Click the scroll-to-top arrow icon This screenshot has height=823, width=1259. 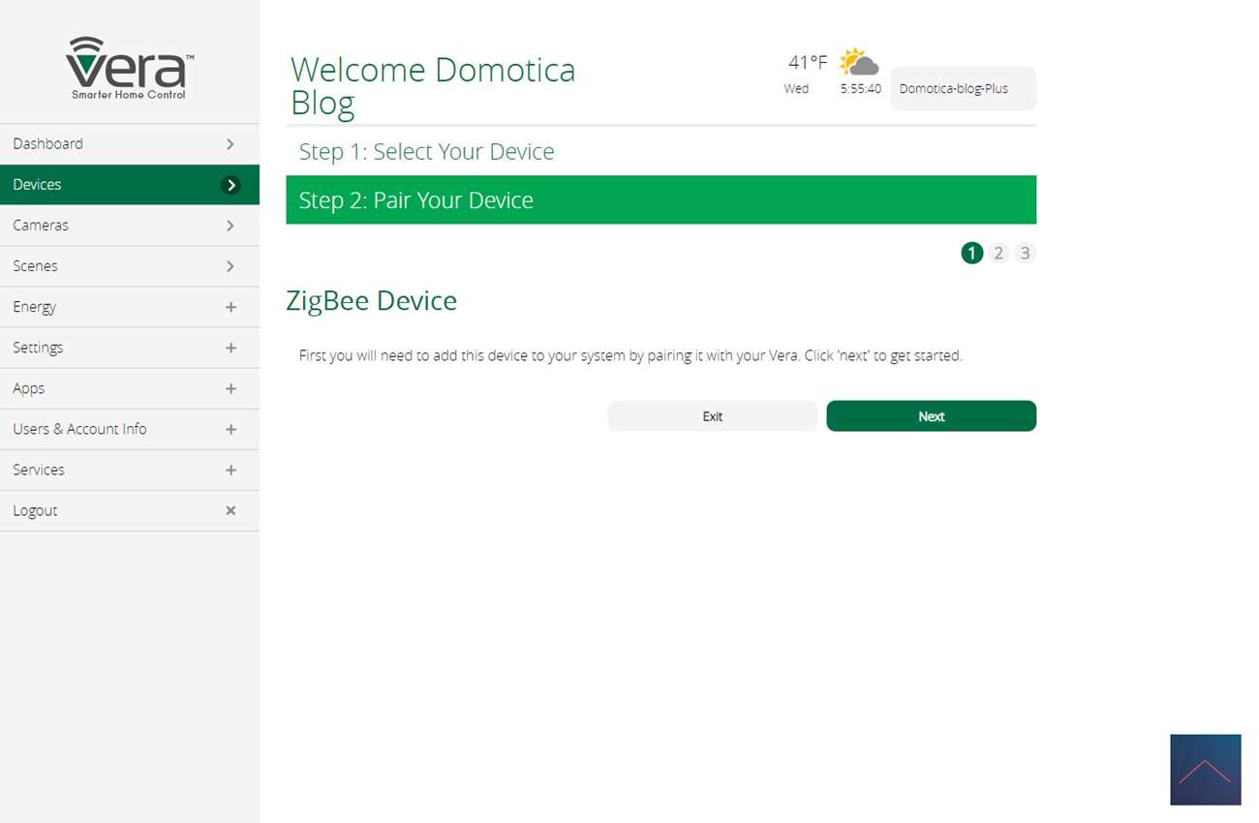1205,770
